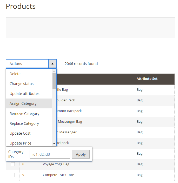Select the Change status action
The image size is (178, 183).
(x=22, y=84)
